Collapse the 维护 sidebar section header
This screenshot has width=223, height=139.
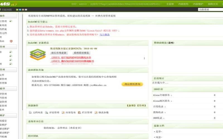click(x=8, y=115)
